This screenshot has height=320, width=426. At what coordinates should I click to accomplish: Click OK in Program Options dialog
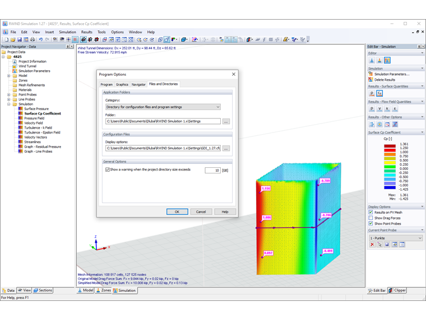pyautogui.click(x=177, y=212)
